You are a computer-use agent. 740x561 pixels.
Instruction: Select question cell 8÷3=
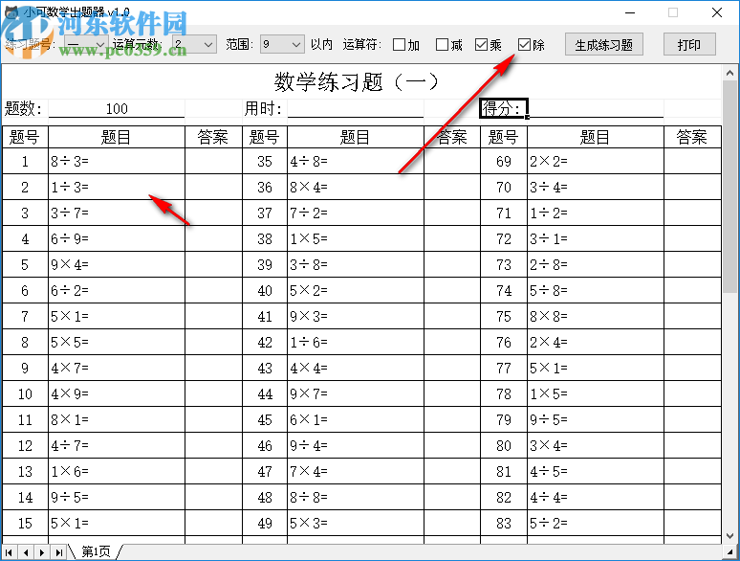(x=117, y=161)
